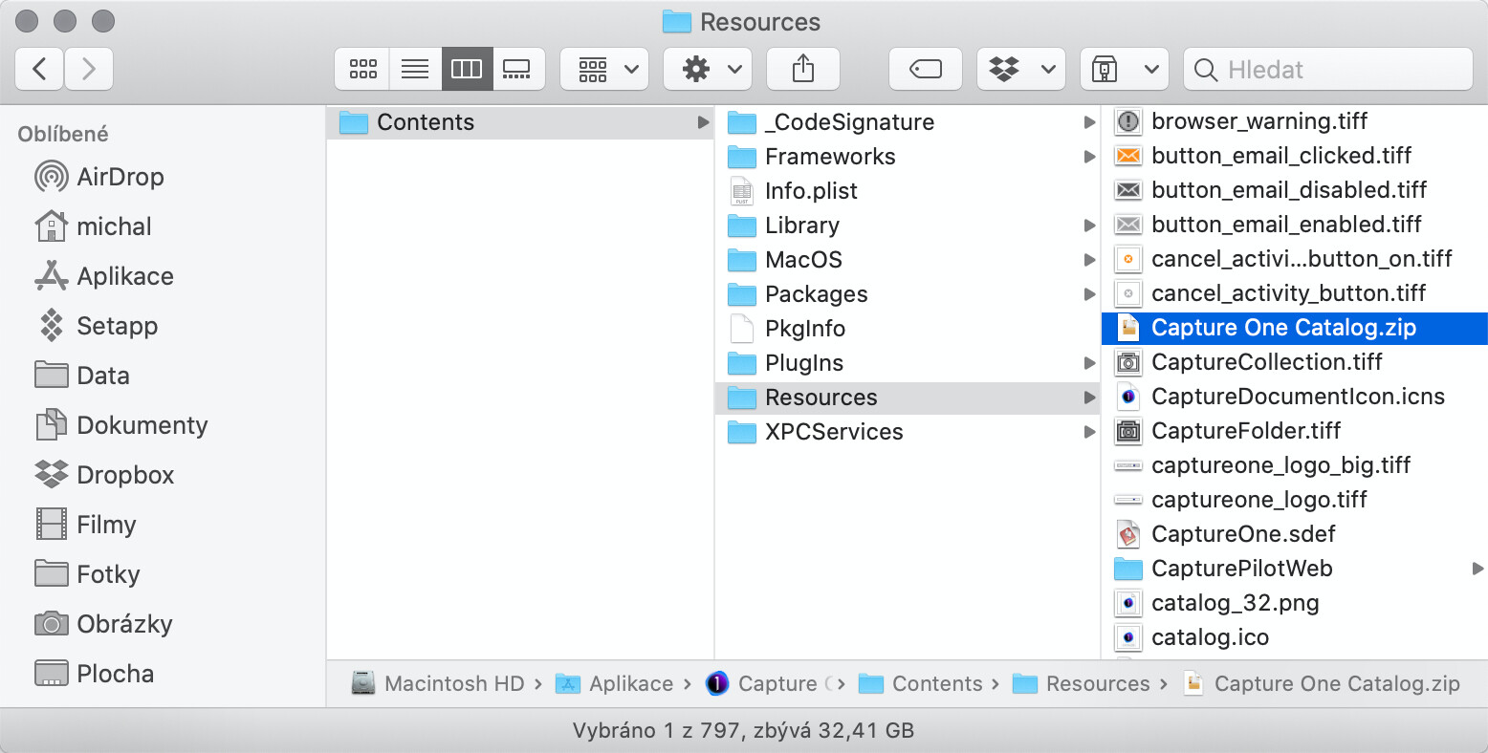Viewport: 1488px width, 753px height.
Task: Select the _CodeSignature folder
Action: (x=908, y=122)
